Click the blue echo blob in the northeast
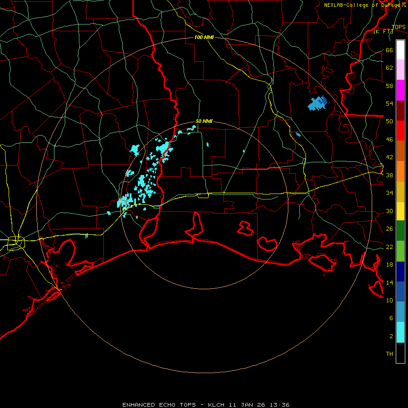408x408 pixels. (x=317, y=103)
